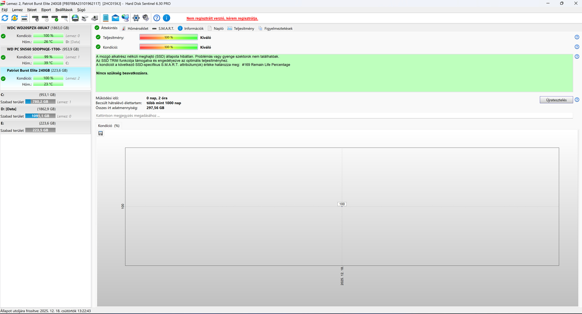Click the globe over disk toolbar icon
Image resolution: width=582 pixels, height=314 pixels.
pos(75,18)
